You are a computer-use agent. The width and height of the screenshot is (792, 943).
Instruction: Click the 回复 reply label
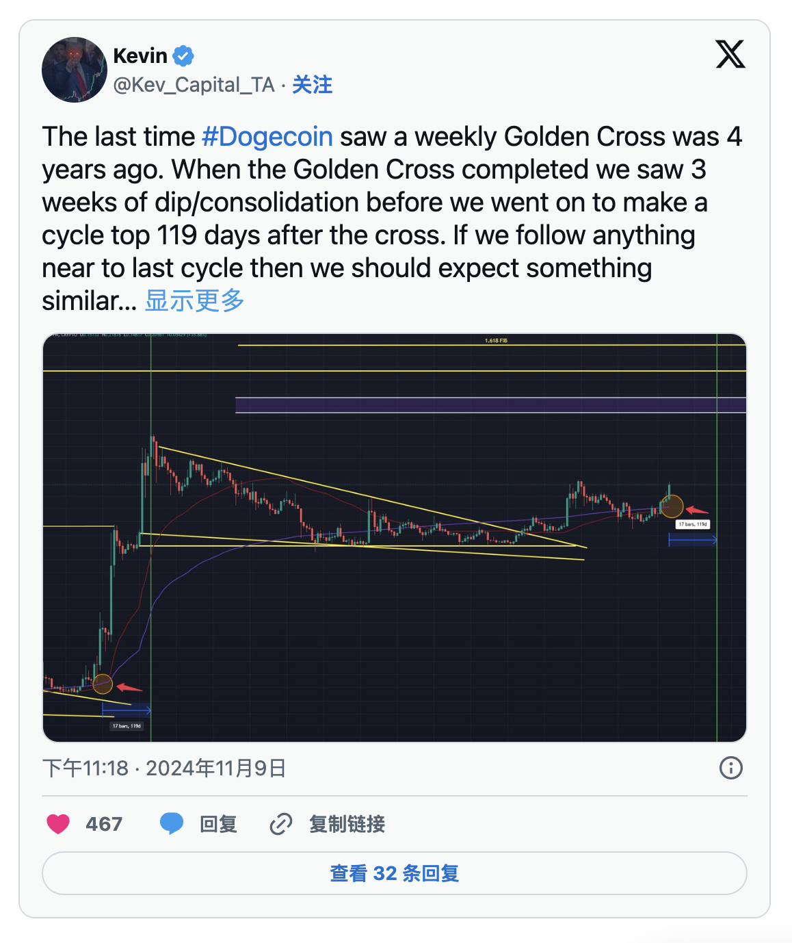tap(218, 824)
